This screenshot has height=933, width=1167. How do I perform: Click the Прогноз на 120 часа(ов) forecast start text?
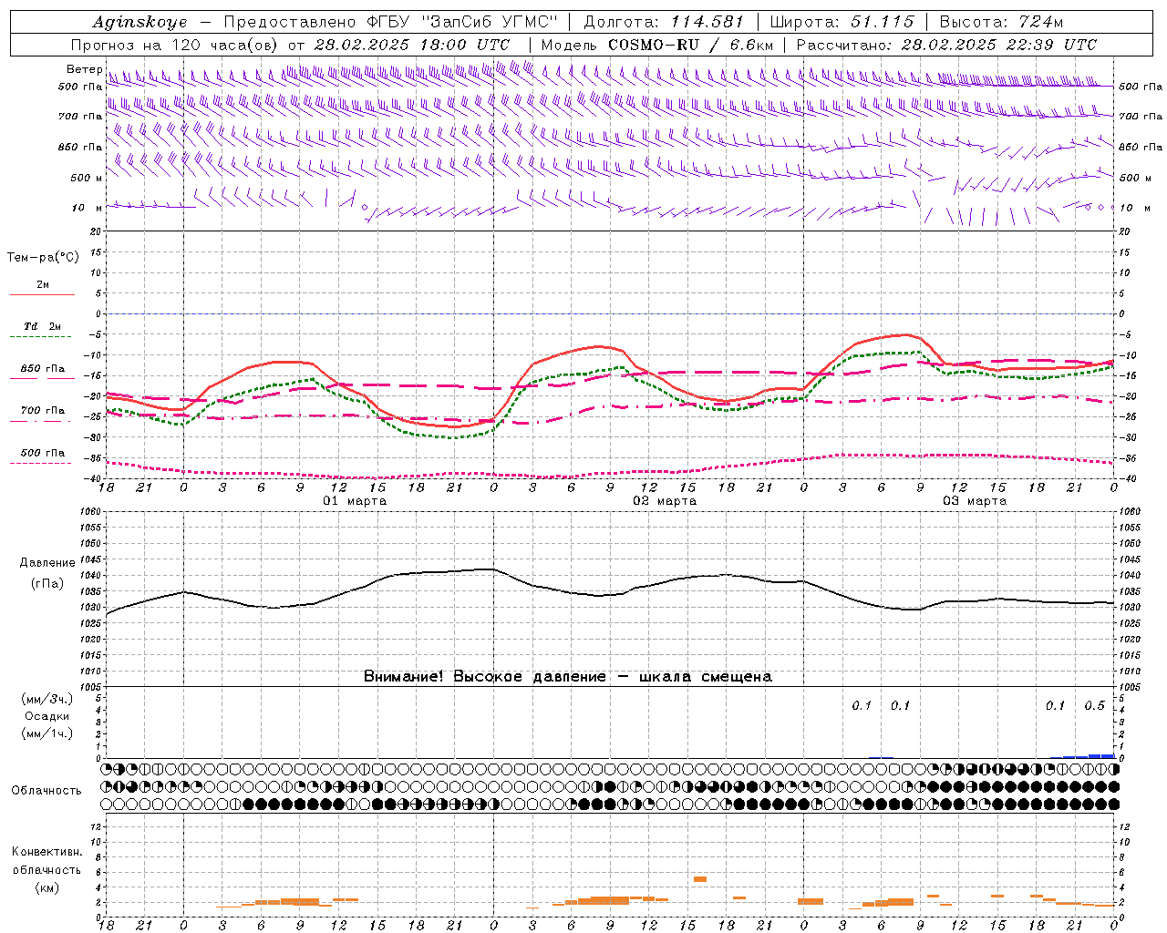290,45
